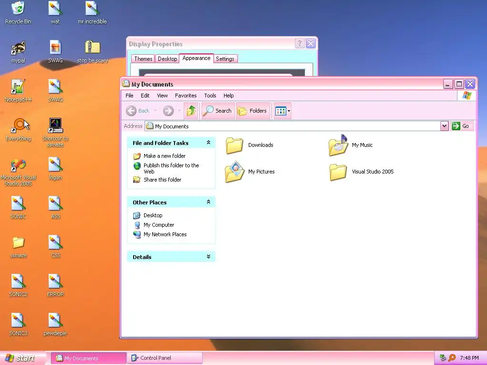The height and width of the screenshot is (365, 487).
Task: Click the Forward navigation arrow
Action: 168,111
